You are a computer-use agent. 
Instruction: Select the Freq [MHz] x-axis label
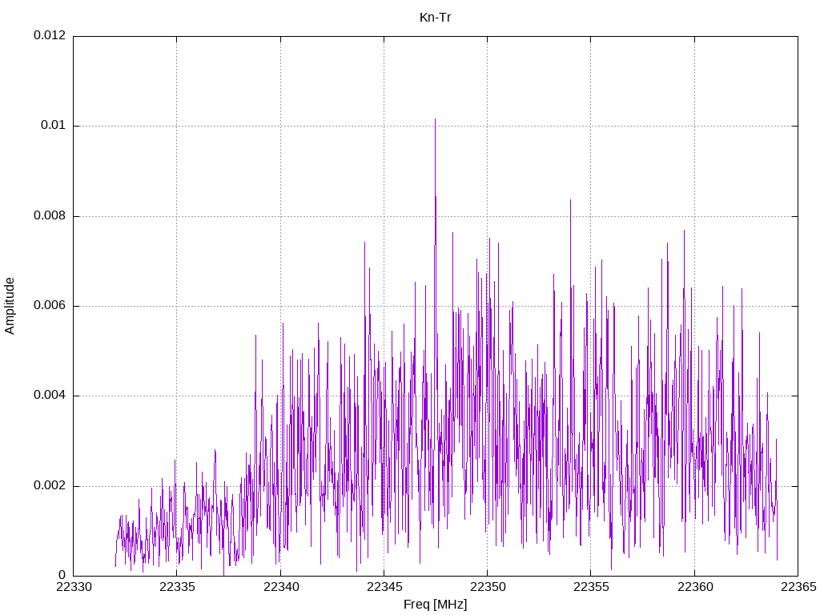point(435,605)
